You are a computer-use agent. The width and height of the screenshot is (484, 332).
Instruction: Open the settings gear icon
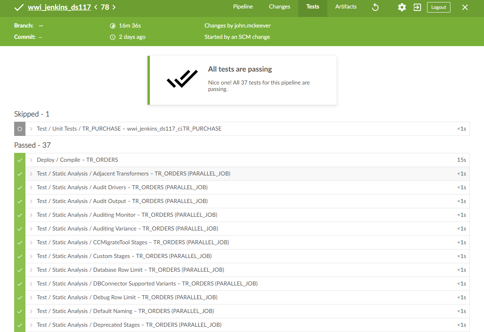coord(402,7)
